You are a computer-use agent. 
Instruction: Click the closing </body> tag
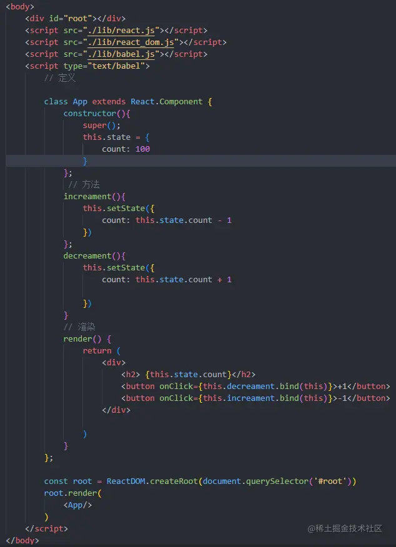pyautogui.click(x=22, y=540)
